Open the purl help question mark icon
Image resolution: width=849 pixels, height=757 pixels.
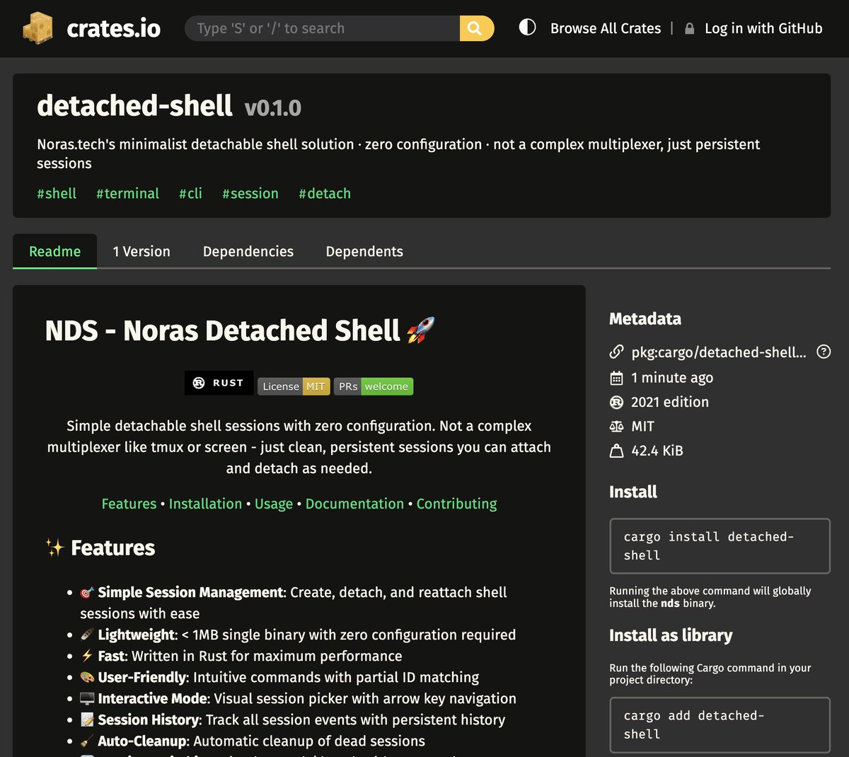pyautogui.click(x=824, y=352)
